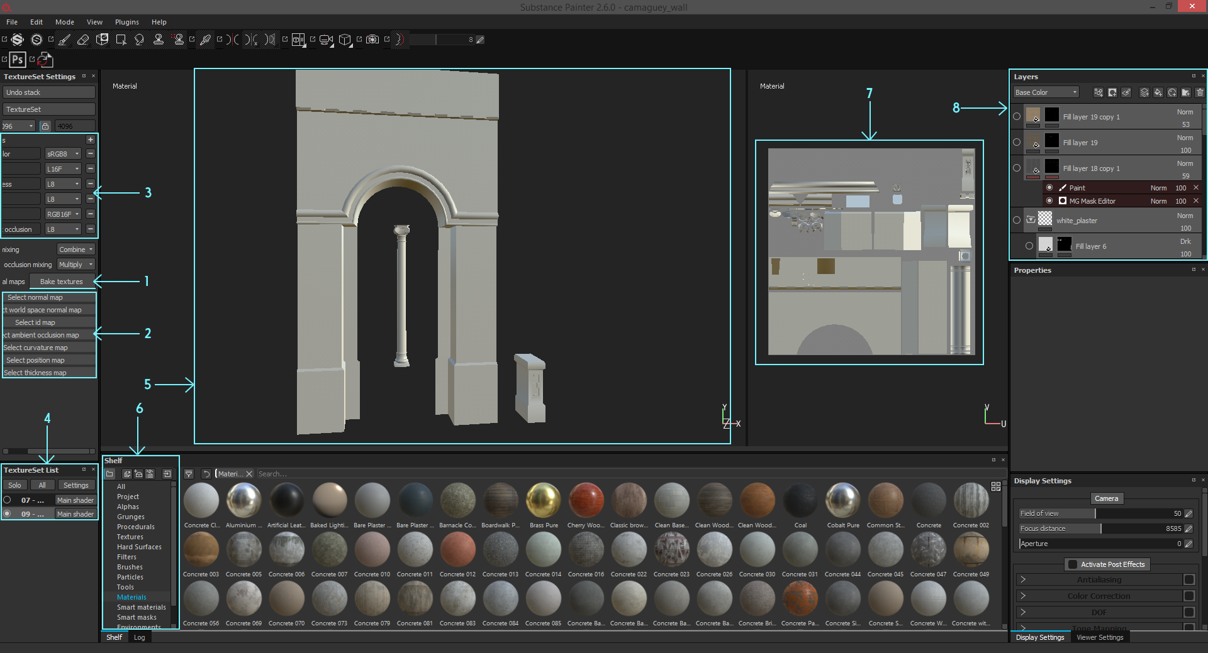Toggle visibility of Fill layer 6
This screenshot has height=653, width=1208.
[1029, 246]
